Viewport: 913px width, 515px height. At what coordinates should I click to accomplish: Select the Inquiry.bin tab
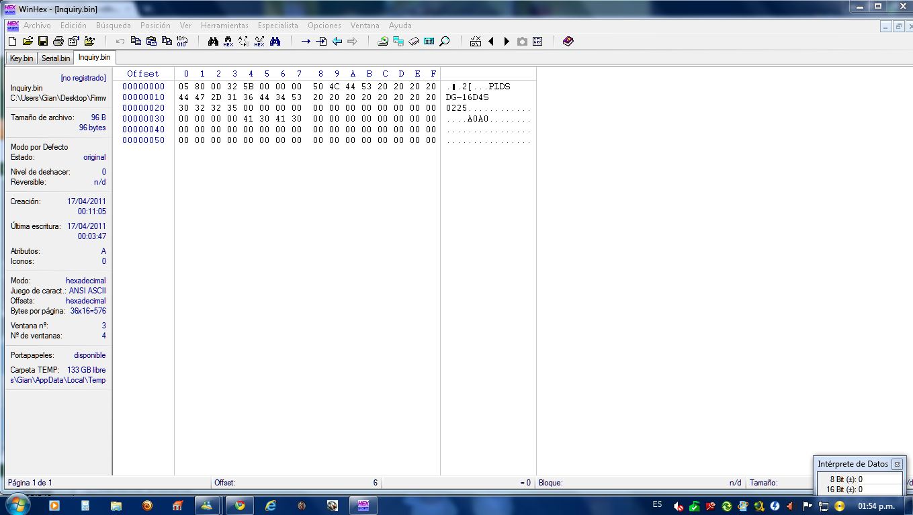point(94,57)
